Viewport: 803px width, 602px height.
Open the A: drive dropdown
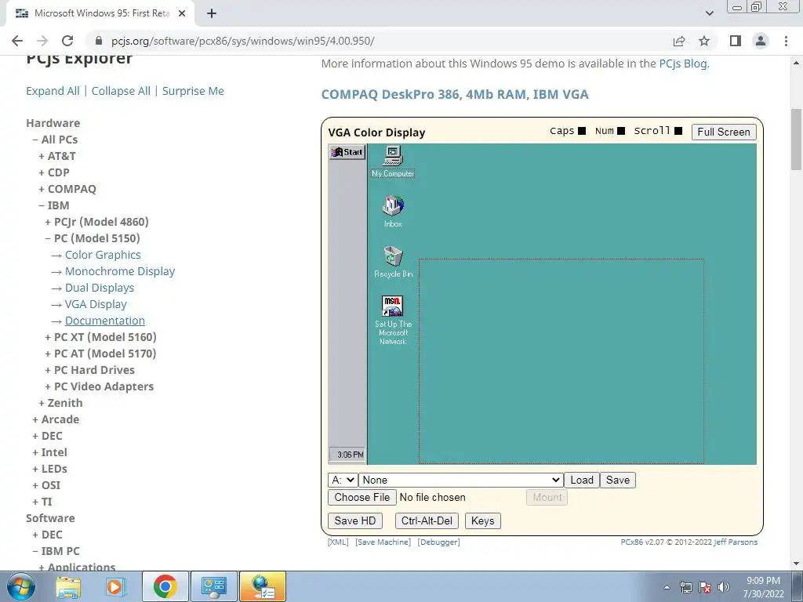(x=342, y=481)
